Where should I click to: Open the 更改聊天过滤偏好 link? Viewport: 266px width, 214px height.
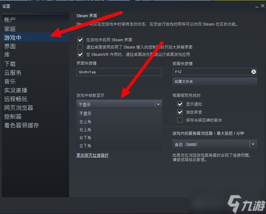[92, 155]
